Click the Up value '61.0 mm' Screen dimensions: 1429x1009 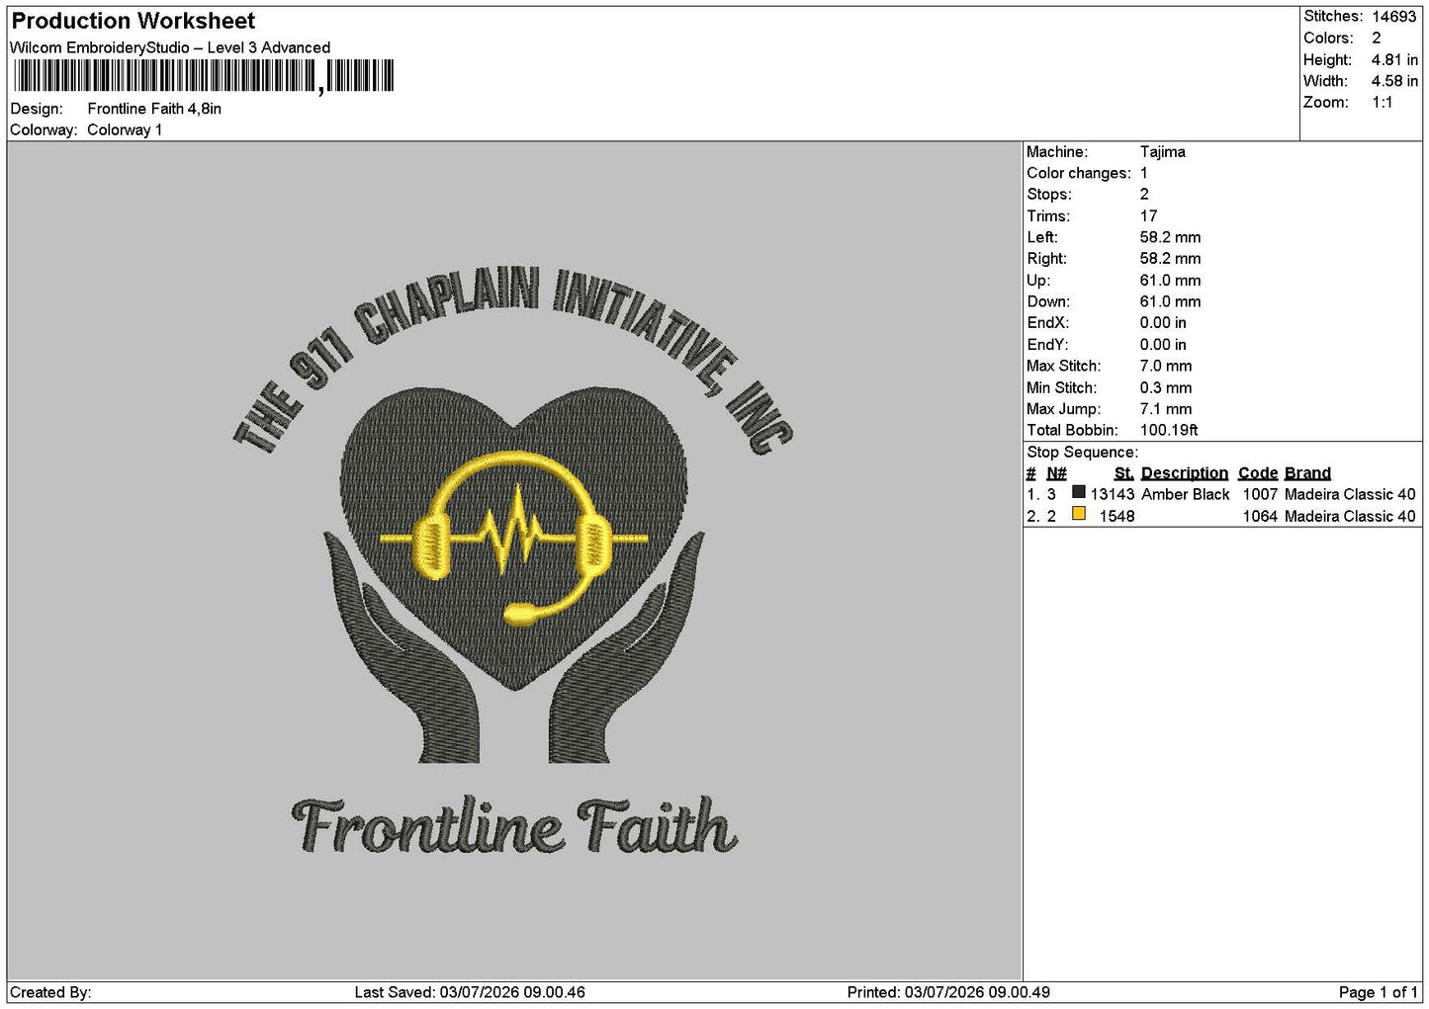pos(1170,281)
